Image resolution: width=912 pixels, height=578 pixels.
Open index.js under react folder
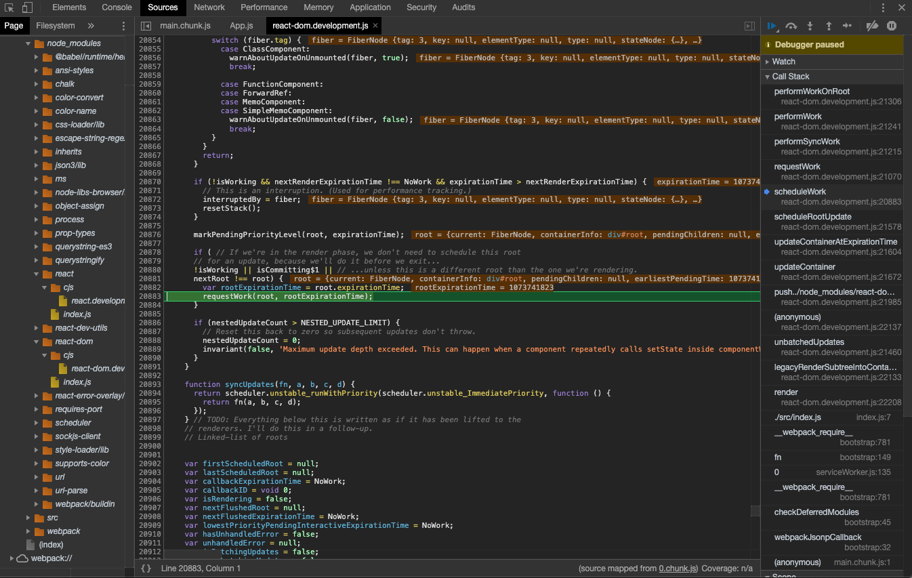tap(77, 314)
